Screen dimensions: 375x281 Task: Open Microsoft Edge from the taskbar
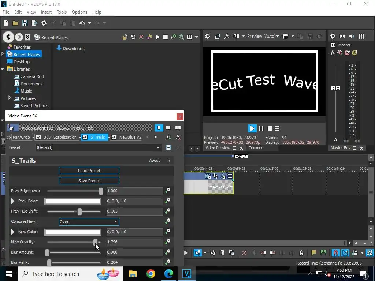point(168,274)
